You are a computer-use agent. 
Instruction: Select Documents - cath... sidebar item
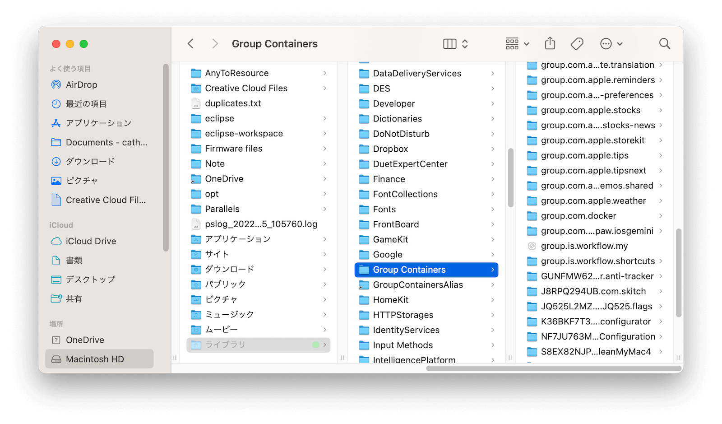[x=99, y=142]
